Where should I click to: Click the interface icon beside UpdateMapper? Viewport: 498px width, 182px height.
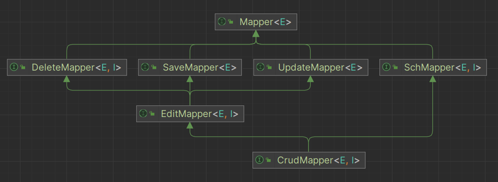coord(260,67)
